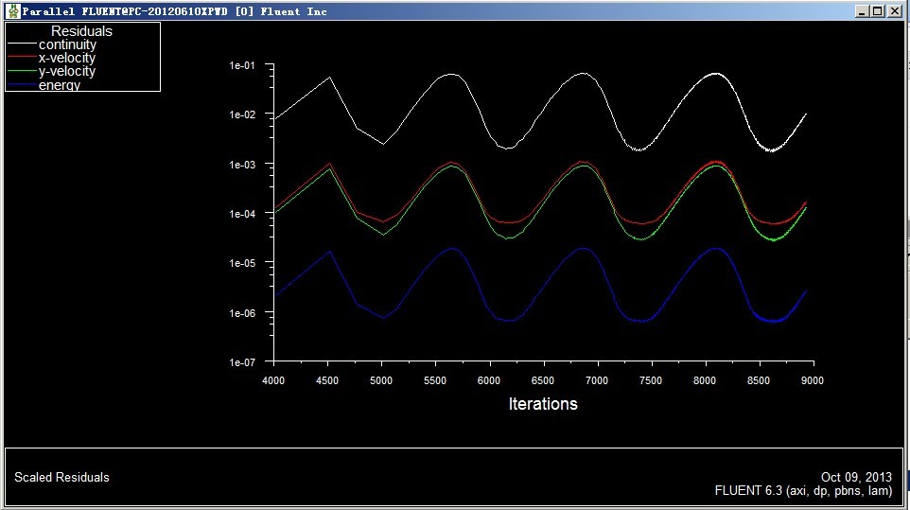Maximize the Fluent plot window
Viewport: 910px width, 510px height.
[x=878, y=11]
